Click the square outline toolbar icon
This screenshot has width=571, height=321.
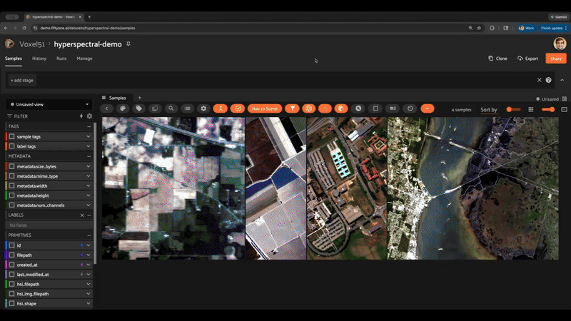[375, 108]
